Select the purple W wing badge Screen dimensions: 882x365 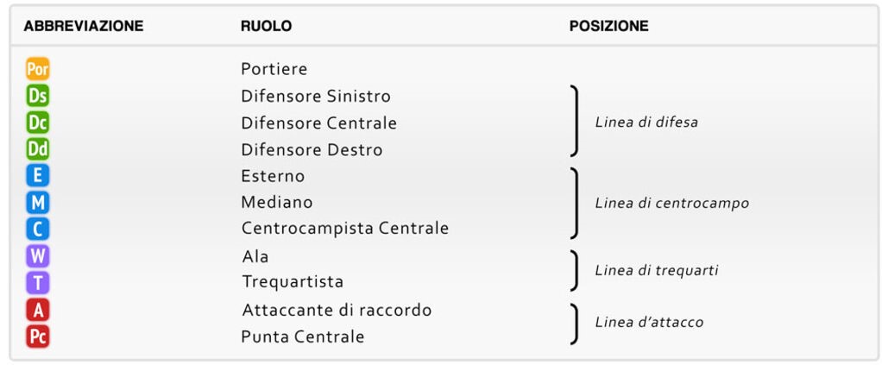pyautogui.click(x=38, y=256)
